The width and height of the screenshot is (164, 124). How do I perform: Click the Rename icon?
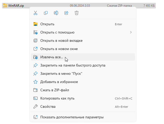(56, 13)
